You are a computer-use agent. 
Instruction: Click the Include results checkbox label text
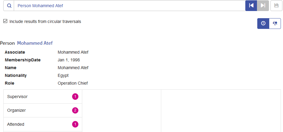tap(45, 21)
